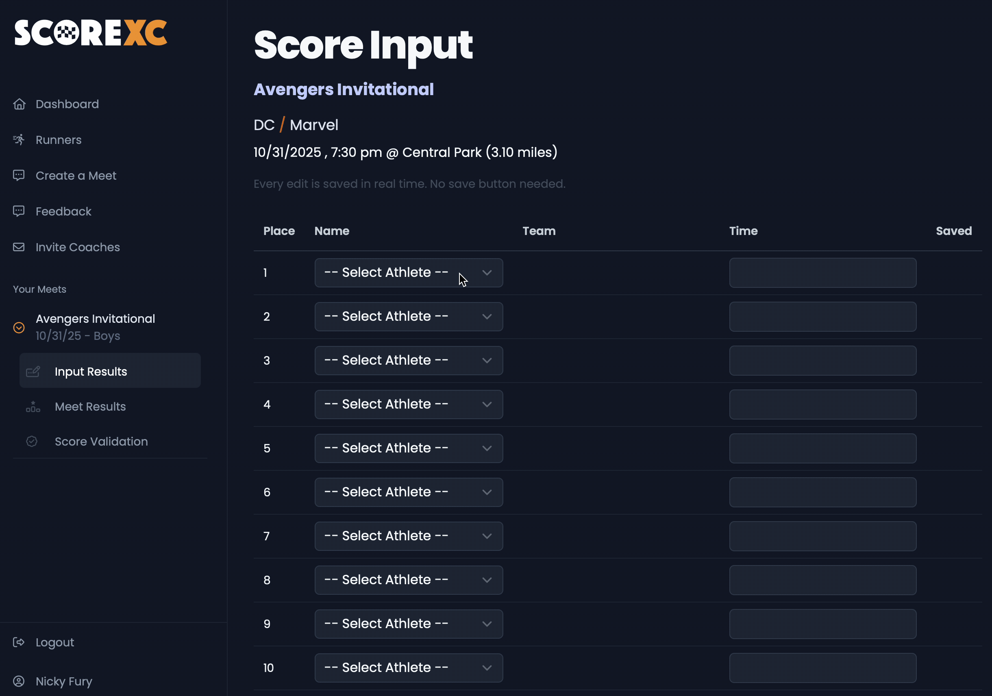
Task: Click the ScoreXC logo
Action: click(91, 33)
